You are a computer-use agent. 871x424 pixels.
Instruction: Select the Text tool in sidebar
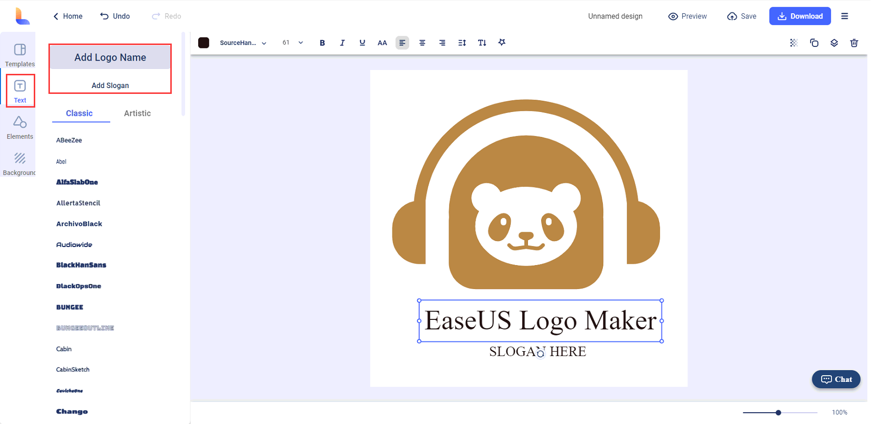(20, 91)
